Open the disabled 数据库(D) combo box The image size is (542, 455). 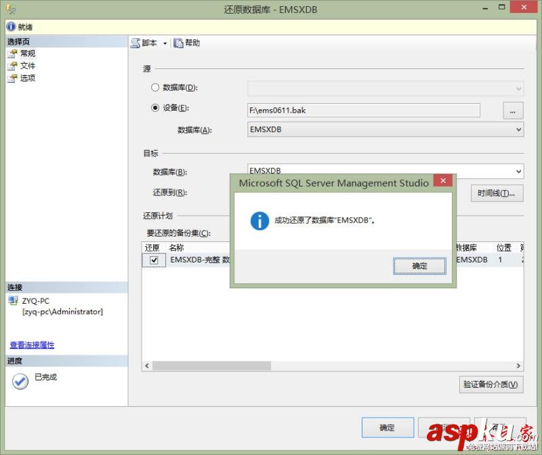coord(385,88)
